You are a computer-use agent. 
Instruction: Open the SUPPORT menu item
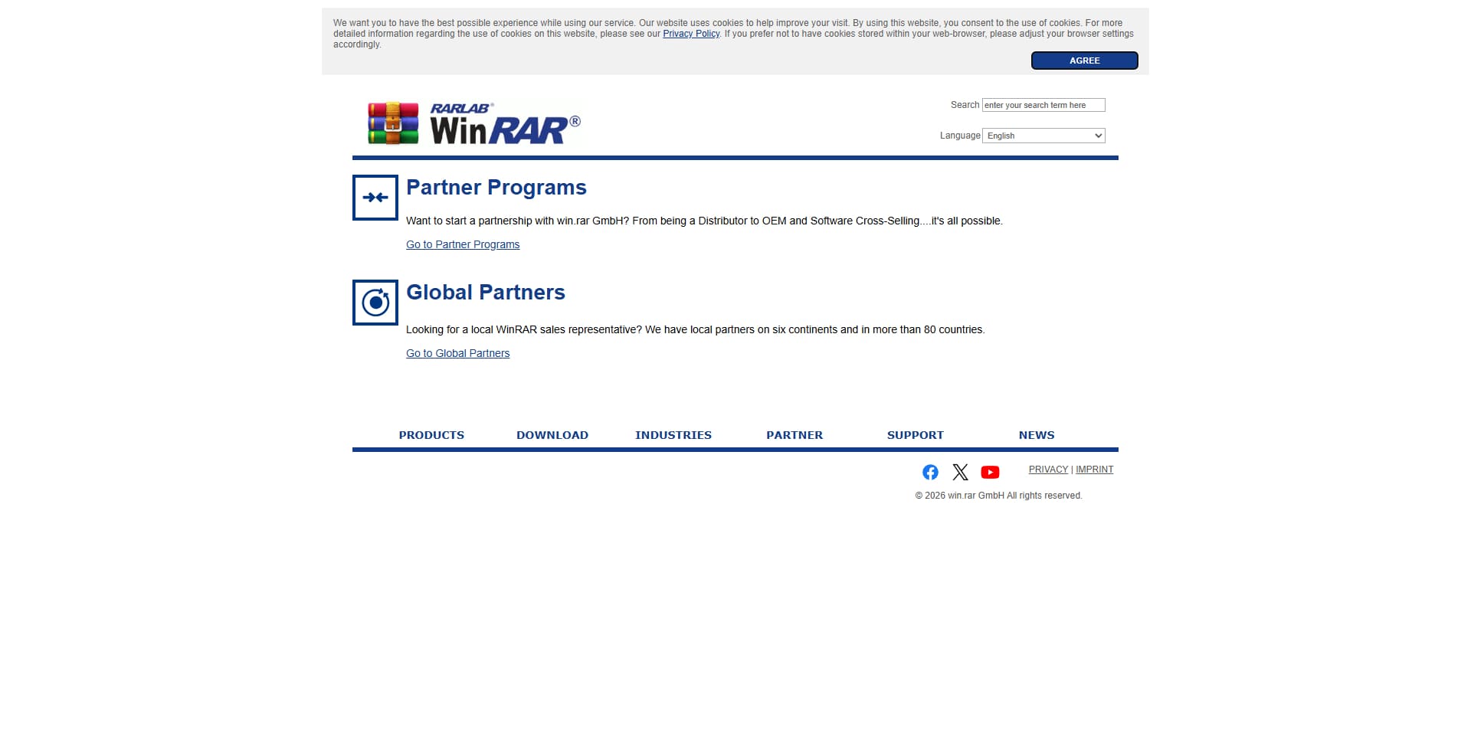916,435
